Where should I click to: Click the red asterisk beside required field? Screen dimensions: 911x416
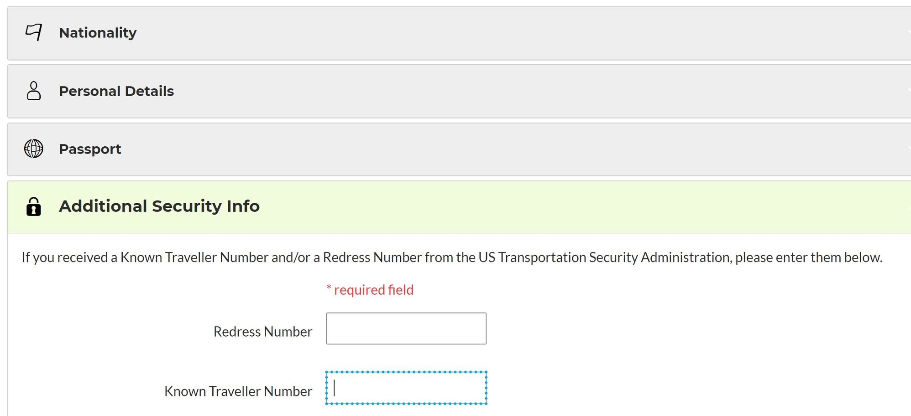click(x=329, y=288)
